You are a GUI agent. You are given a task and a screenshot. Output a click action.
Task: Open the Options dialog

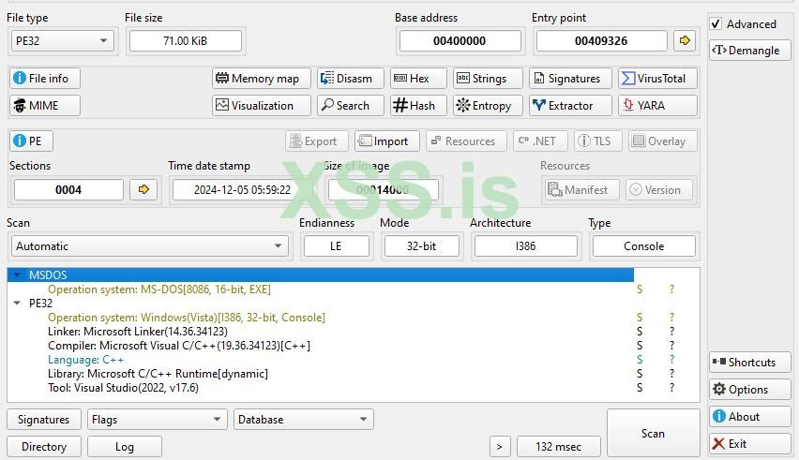coord(749,390)
